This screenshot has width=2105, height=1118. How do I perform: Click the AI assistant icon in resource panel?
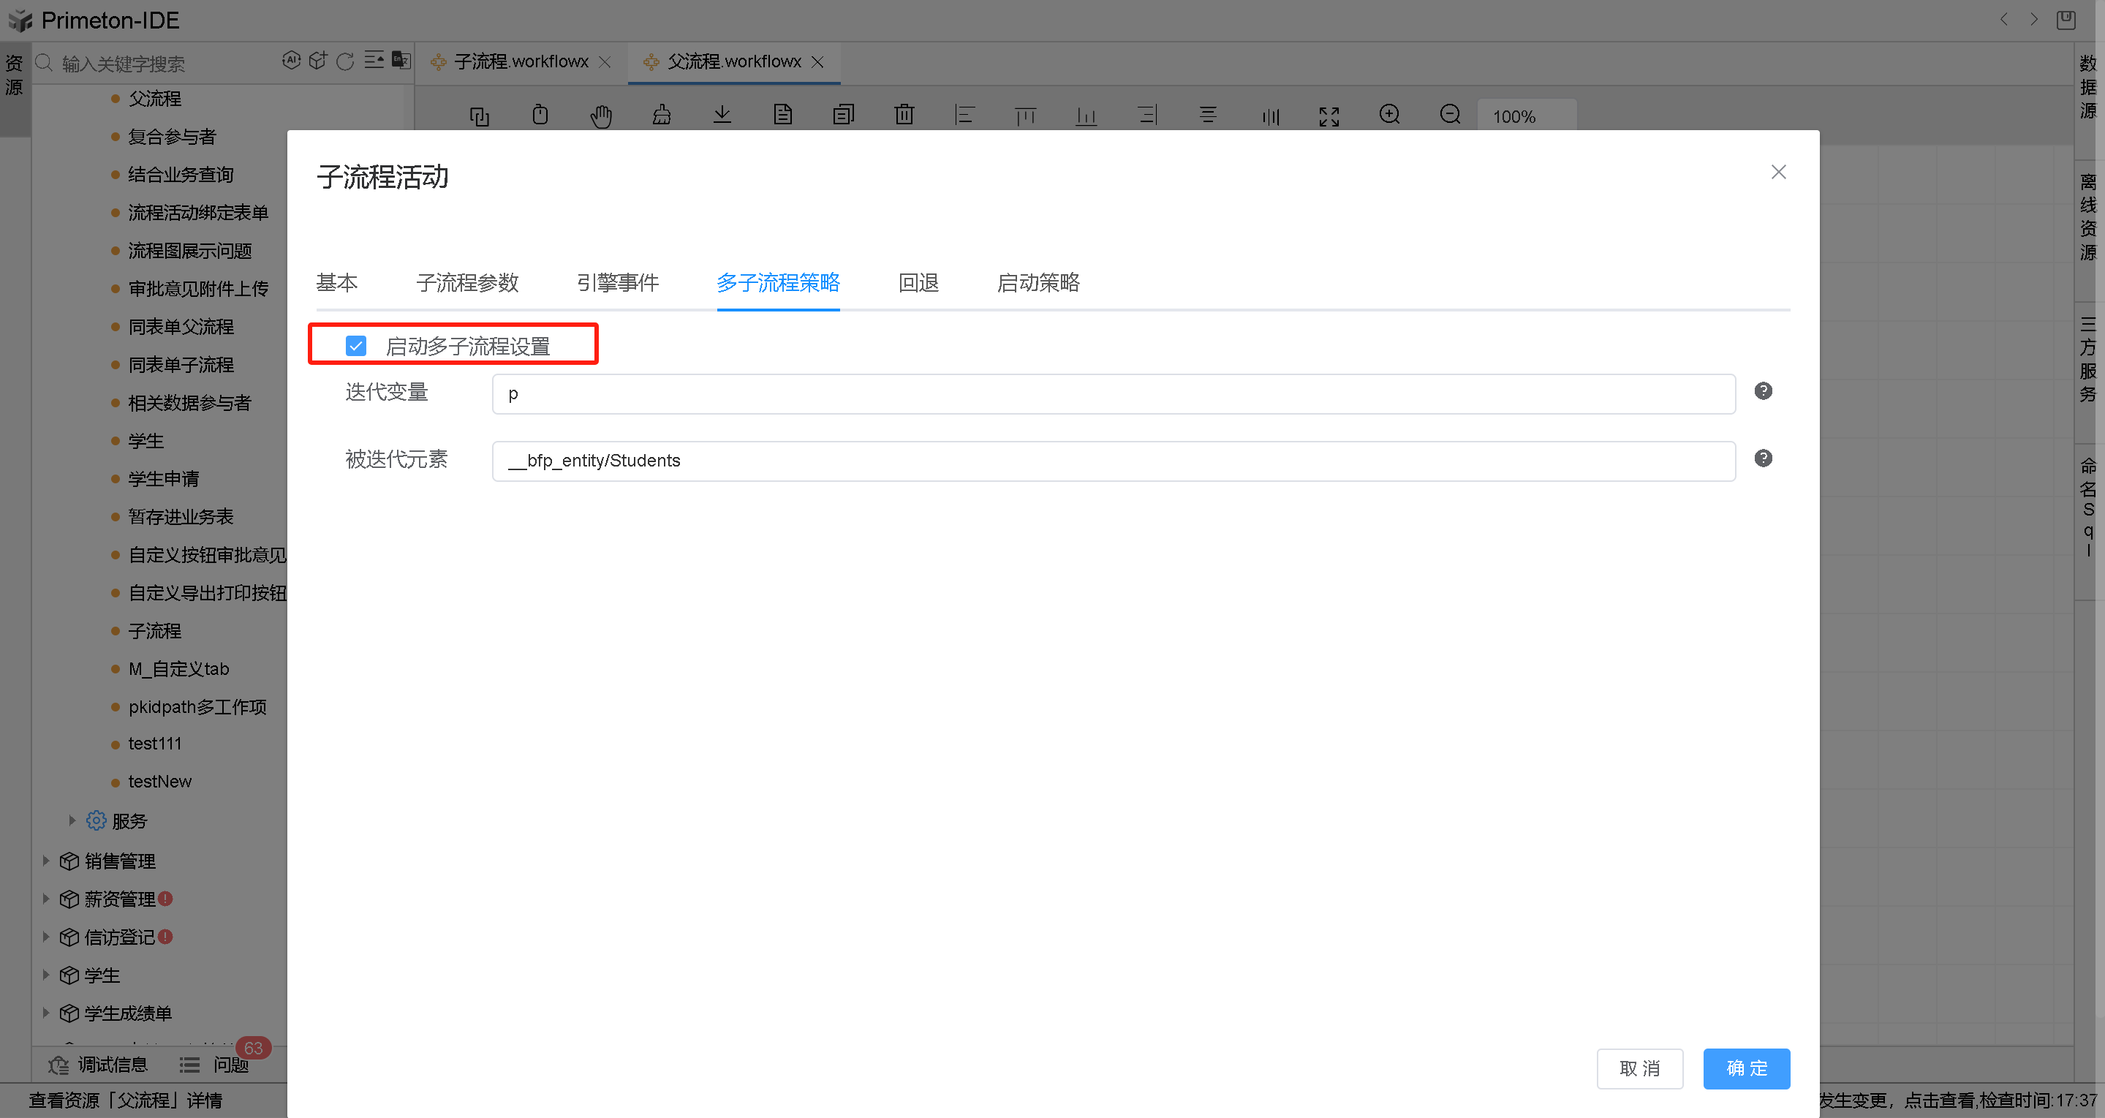[x=291, y=61]
